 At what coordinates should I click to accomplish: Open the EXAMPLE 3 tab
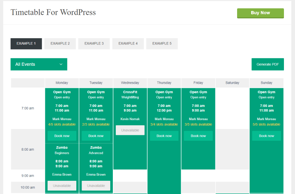(x=94, y=43)
